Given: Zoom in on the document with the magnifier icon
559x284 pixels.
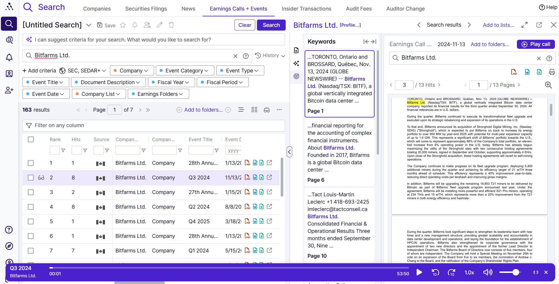Looking at the screenshot, I should pos(548,85).
